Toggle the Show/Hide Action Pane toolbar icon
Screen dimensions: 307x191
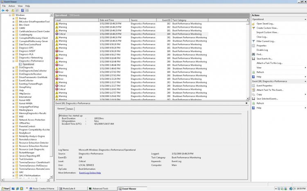(27, 10)
